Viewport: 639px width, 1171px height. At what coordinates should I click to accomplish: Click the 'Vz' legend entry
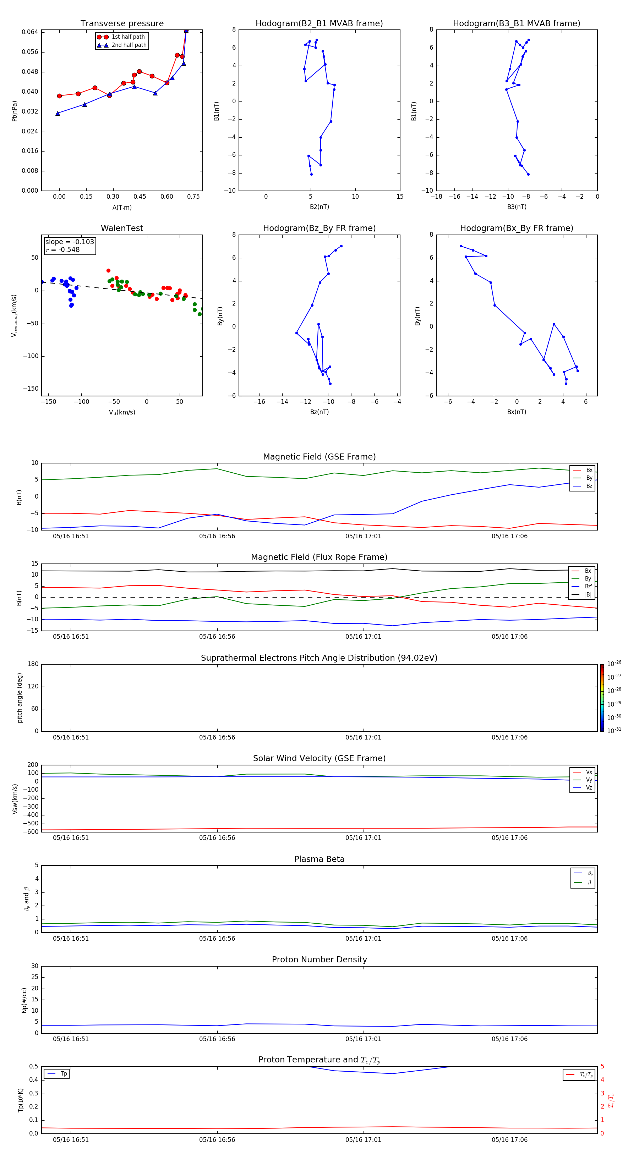tap(583, 788)
